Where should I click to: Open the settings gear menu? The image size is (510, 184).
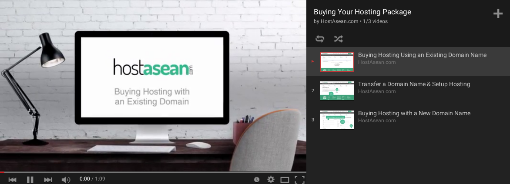click(271, 180)
